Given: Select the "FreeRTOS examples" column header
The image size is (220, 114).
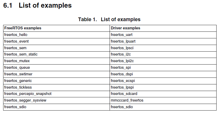Looking at the screenshot, I should 23,28.
